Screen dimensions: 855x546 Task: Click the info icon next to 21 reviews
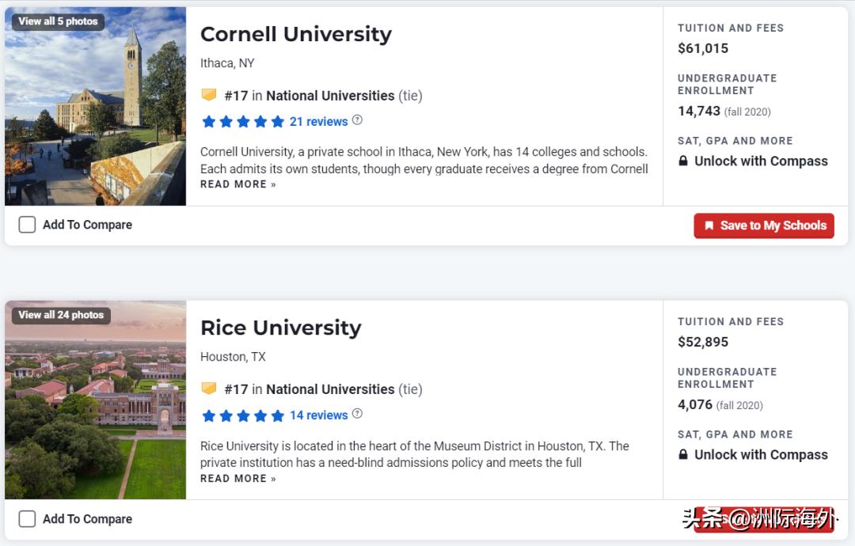tap(357, 120)
